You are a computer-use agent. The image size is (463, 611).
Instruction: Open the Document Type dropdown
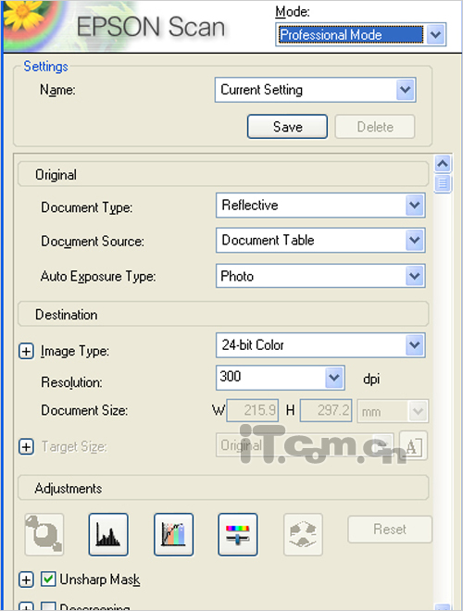click(414, 205)
